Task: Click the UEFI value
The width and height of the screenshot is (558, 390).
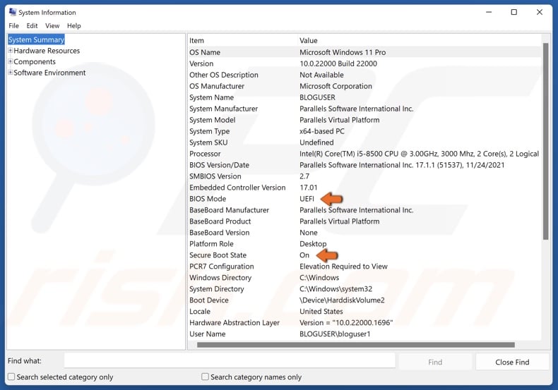Action: point(307,199)
